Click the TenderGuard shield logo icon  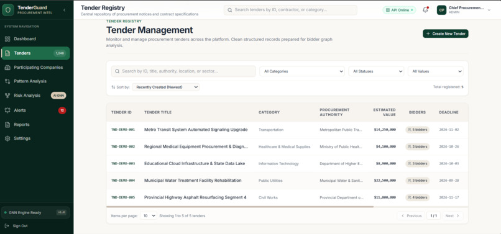pos(8,10)
